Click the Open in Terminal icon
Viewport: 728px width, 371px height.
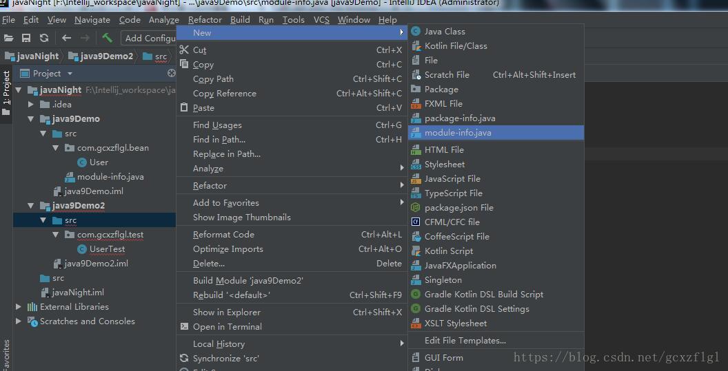tap(184, 326)
